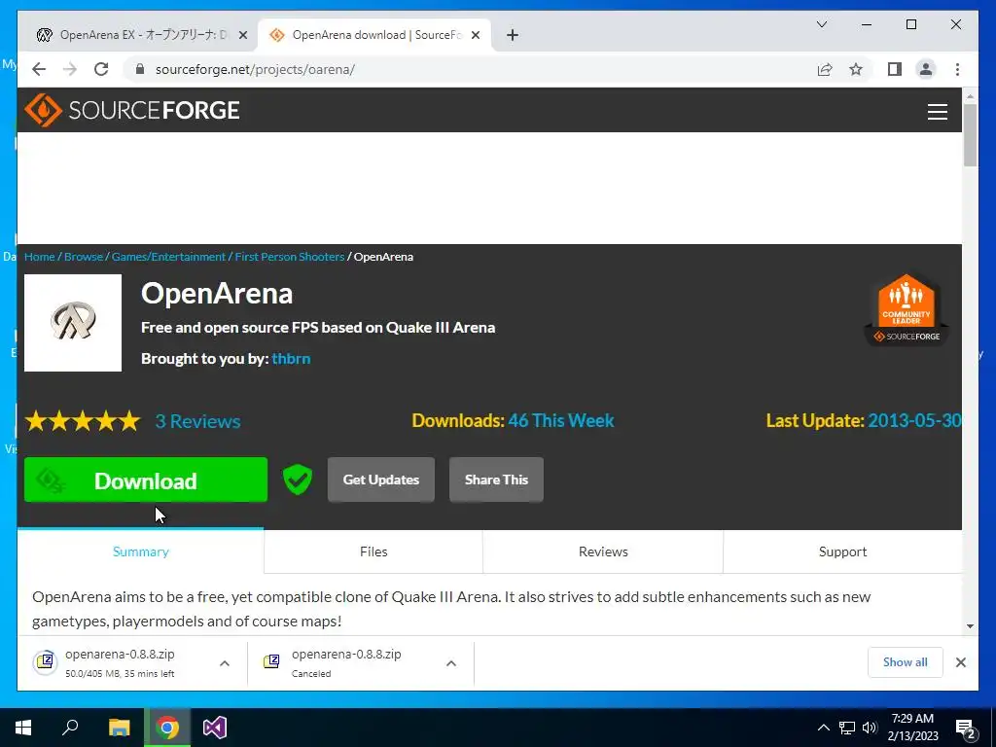This screenshot has height=747, width=996.
Task: Click the five-star rating
Action: [83, 421]
